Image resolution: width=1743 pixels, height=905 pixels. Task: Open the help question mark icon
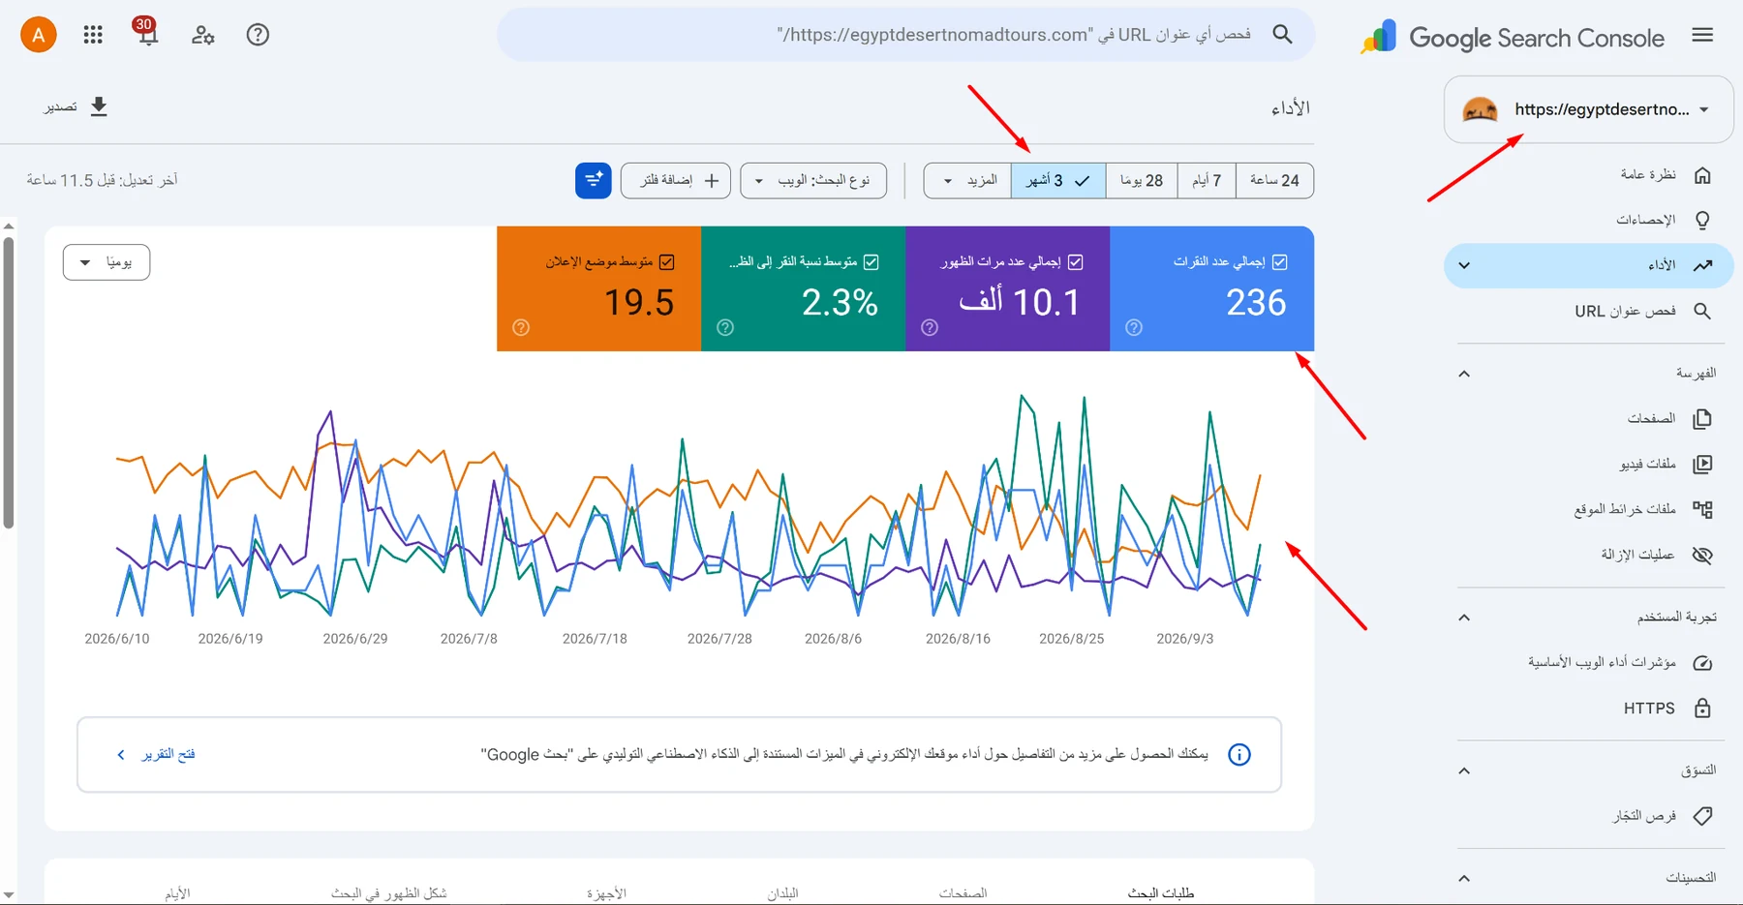coord(258,35)
